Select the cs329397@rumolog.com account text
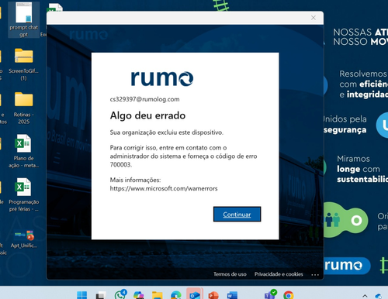388x299 pixels. [144, 99]
